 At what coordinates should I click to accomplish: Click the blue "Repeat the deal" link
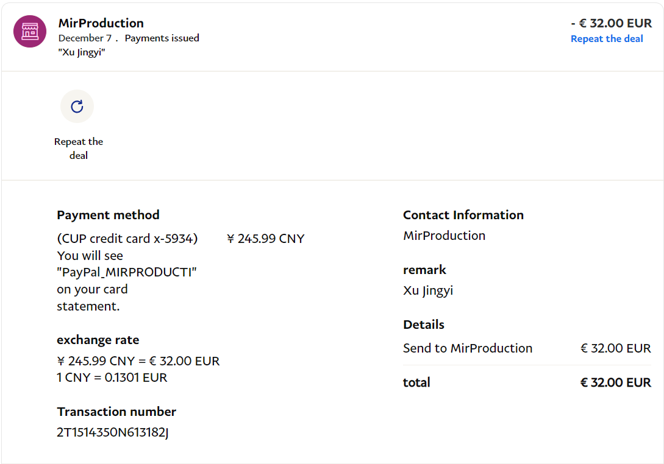pos(606,39)
